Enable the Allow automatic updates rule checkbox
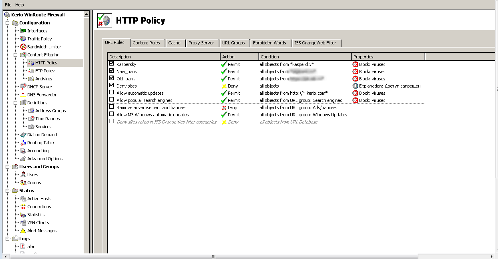Image resolution: width=498 pixels, height=259 pixels. 112,93
